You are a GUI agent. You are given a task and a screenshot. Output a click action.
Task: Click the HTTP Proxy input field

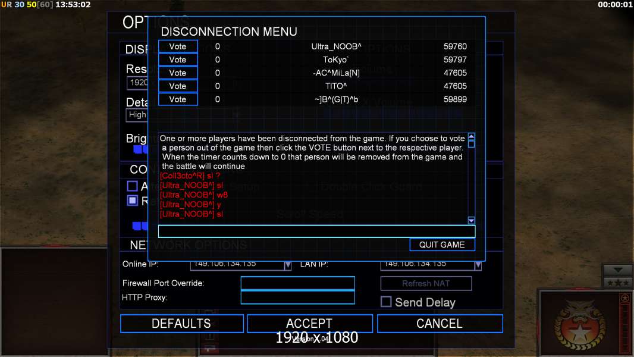297,297
